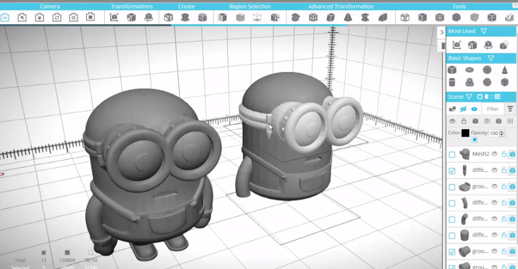Check the row with upright cylinder thumbnail
Image resolution: width=518 pixels, height=269 pixels.
point(452,235)
